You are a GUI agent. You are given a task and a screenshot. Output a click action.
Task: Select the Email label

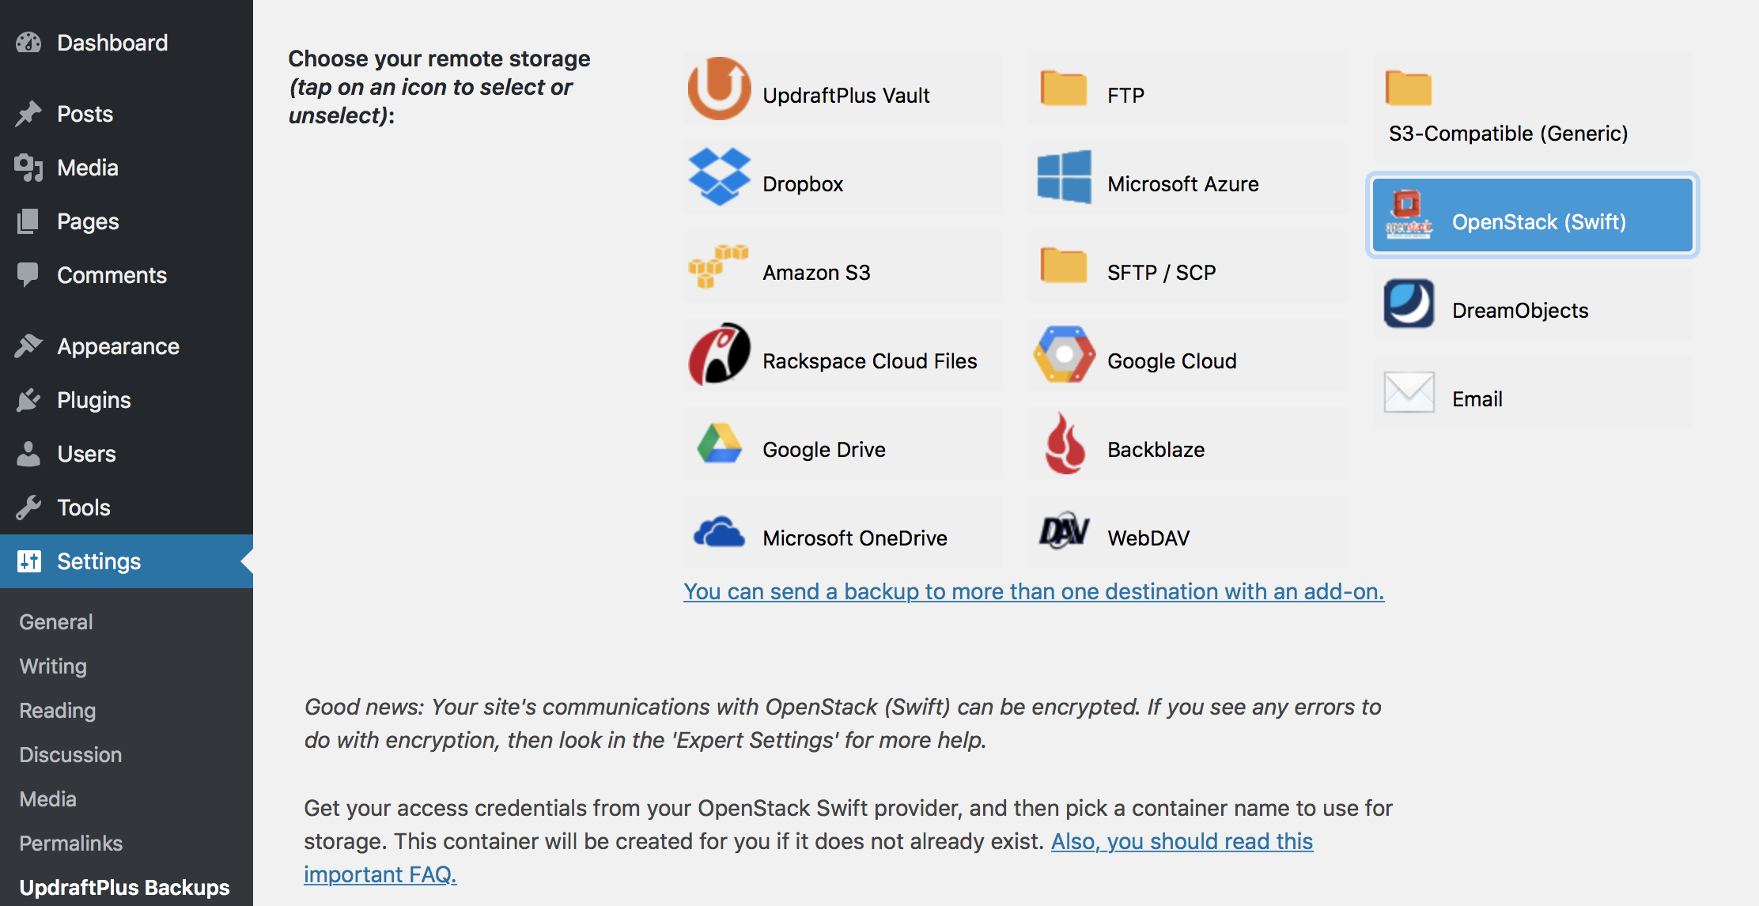(x=1477, y=399)
